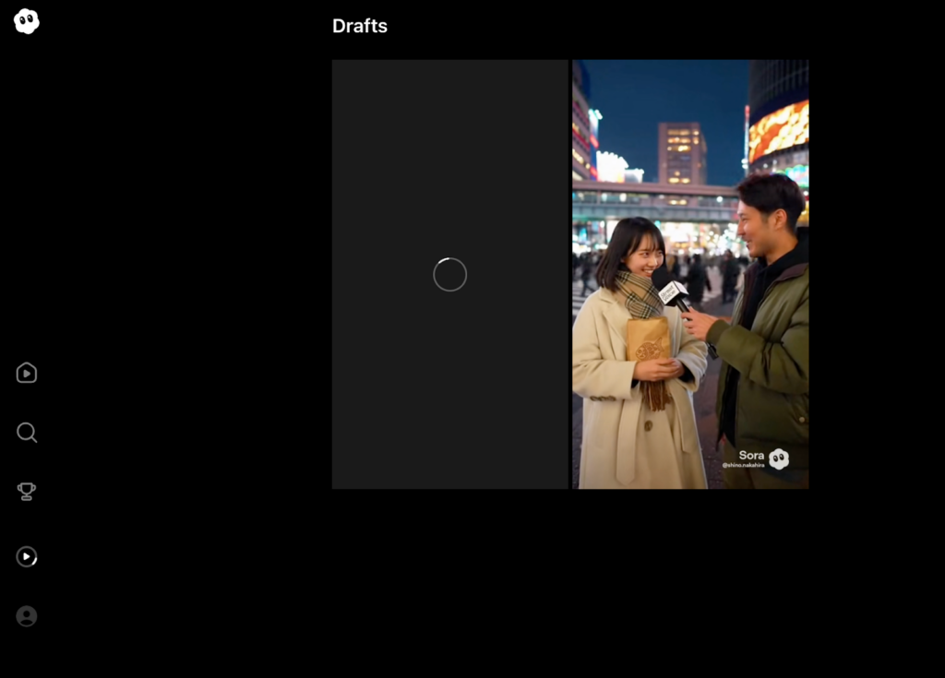Click the Sora watermark logo on the video

pos(779,458)
